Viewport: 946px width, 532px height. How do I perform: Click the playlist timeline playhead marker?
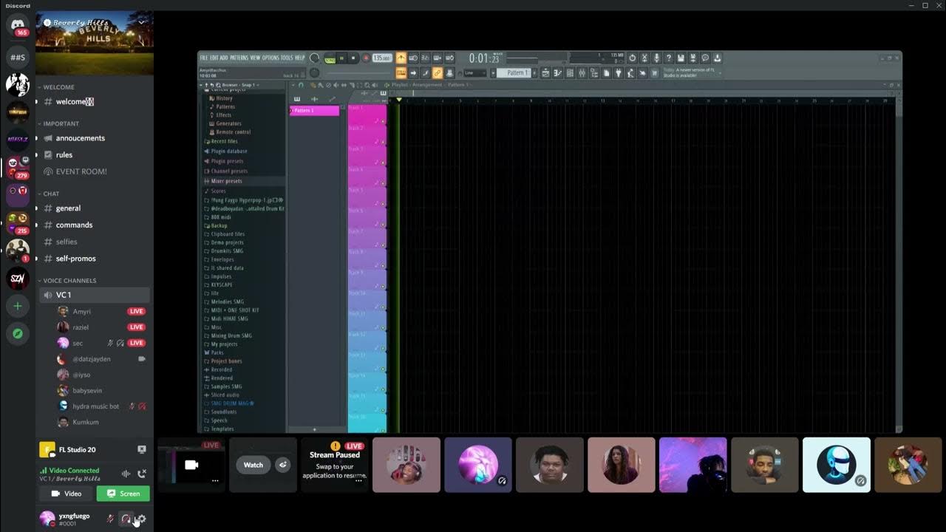[398, 100]
